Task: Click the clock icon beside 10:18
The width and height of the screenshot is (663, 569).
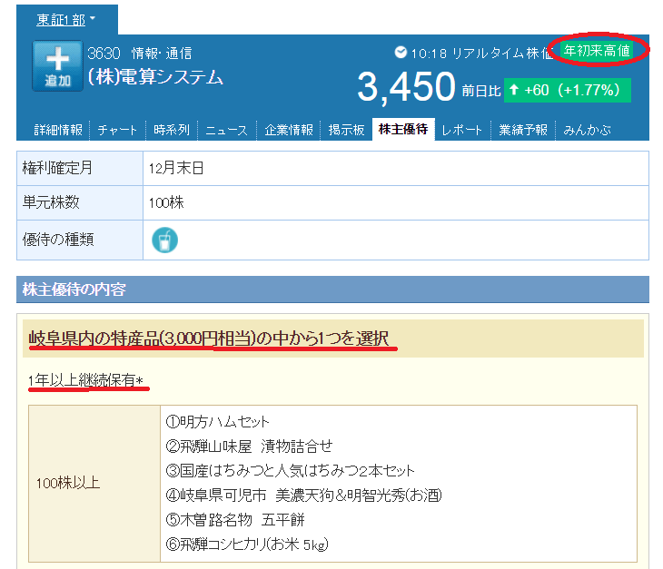Action: (x=400, y=53)
